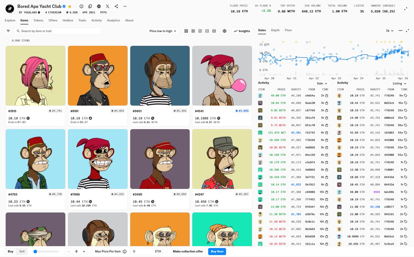414x257 pixels.
Task: Click the 49.00 ETH sale price
Action: coord(278,96)
